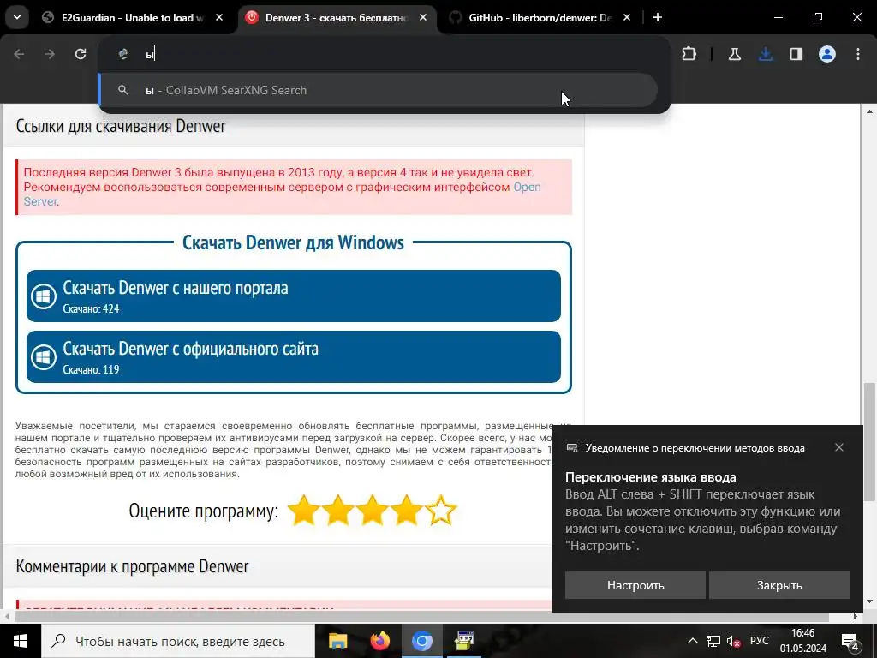Click the text Скачано: 119

91,369
